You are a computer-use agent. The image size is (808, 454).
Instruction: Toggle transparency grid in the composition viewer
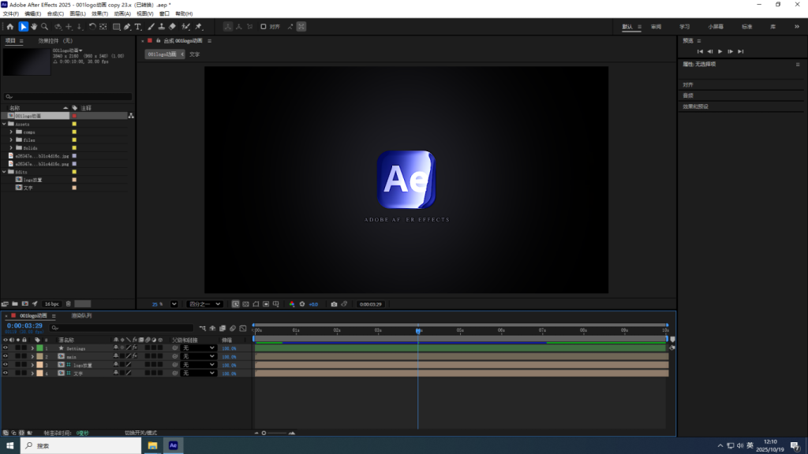245,304
